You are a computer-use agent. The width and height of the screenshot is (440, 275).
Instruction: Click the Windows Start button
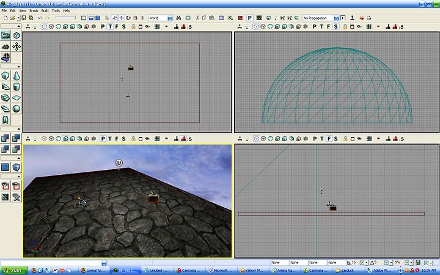(x=13, y=271)
